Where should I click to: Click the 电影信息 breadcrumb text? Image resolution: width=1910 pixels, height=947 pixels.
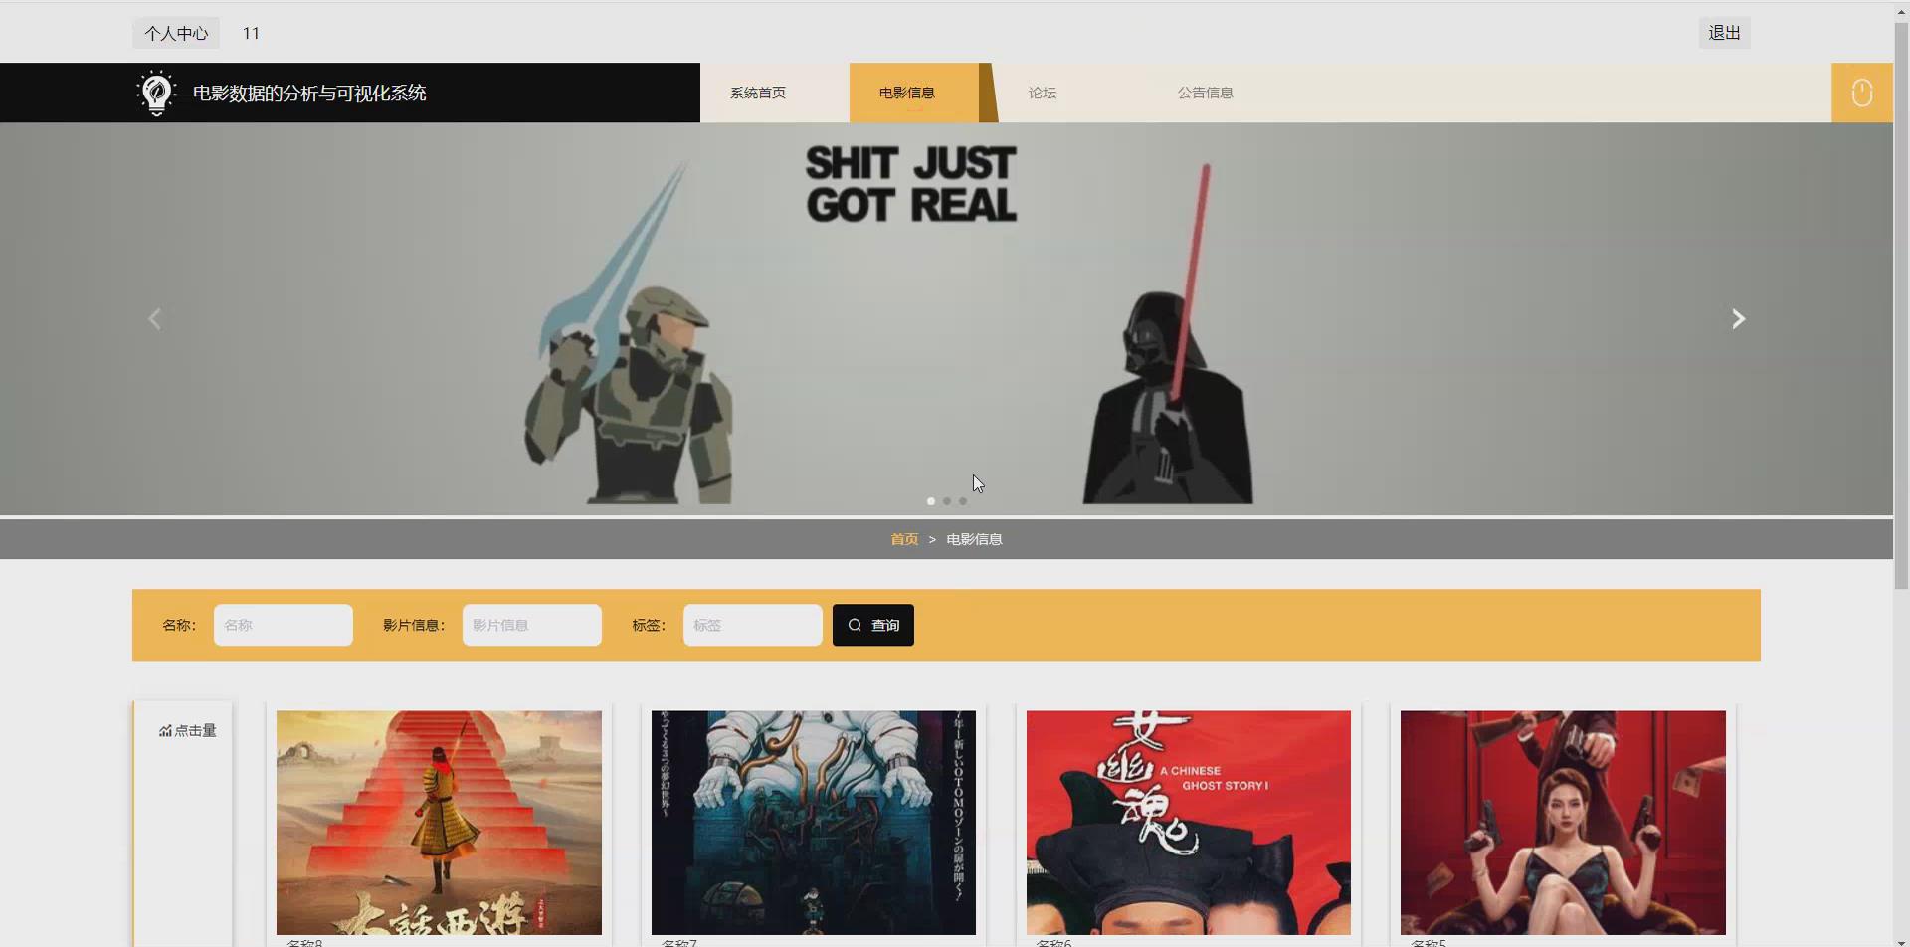[974, 539]
